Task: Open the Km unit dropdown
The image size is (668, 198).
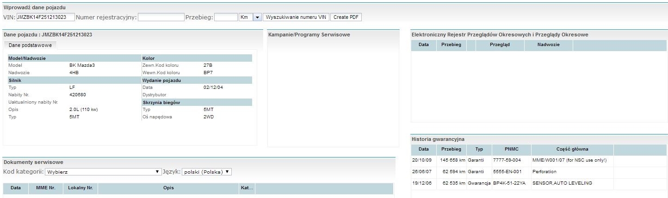Action: [258, 17]
